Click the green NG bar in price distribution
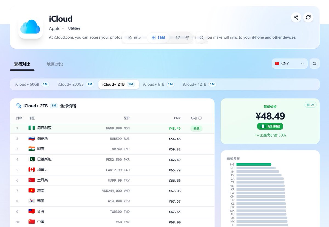Screen dimensions: 329x227 [254, 164]
